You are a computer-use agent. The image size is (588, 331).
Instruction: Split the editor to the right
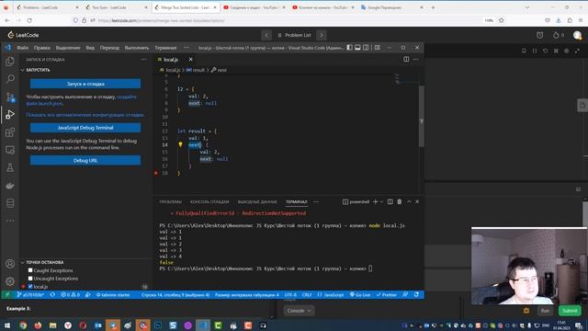tap(406, 59)
